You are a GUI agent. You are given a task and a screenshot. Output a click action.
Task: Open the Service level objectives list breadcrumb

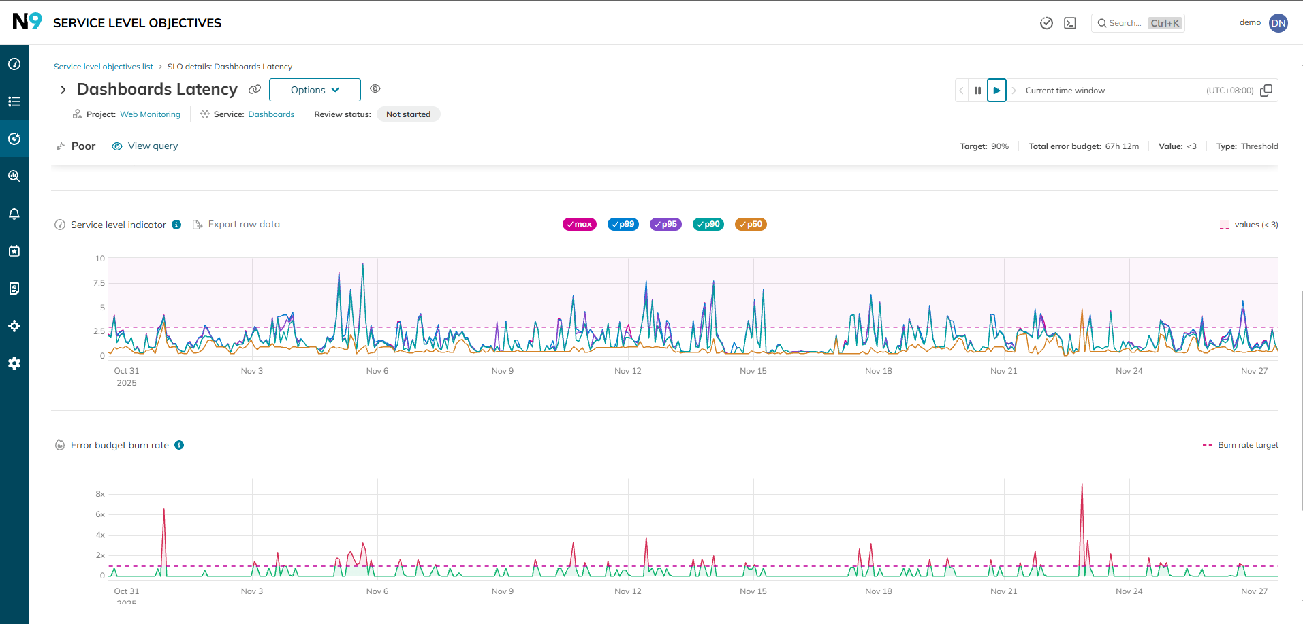(x=103, y=66)
